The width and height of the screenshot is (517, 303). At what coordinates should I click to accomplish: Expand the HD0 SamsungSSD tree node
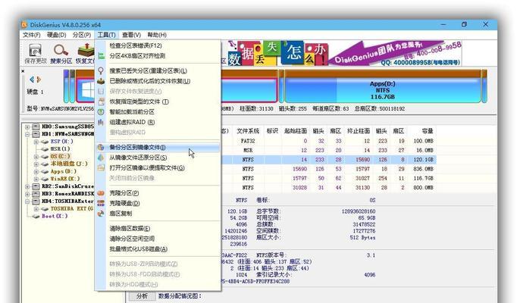pos(27,127)
